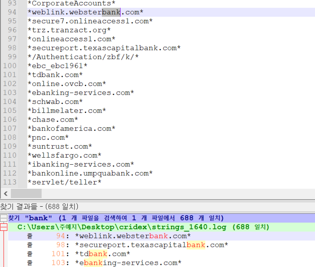The width and height of the screenshot is (315, 267).
Task: Click editor line 103 *ebanking-services.com*
Action: [81, 93]
